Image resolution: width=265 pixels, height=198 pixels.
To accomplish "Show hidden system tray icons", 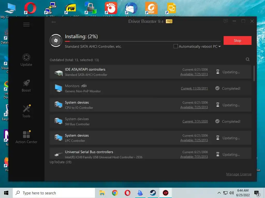I will [219, 193].
